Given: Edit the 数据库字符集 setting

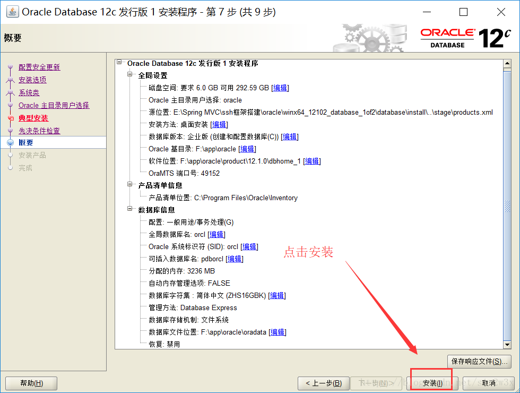Looking at the screenshot, I should [277, 296].
